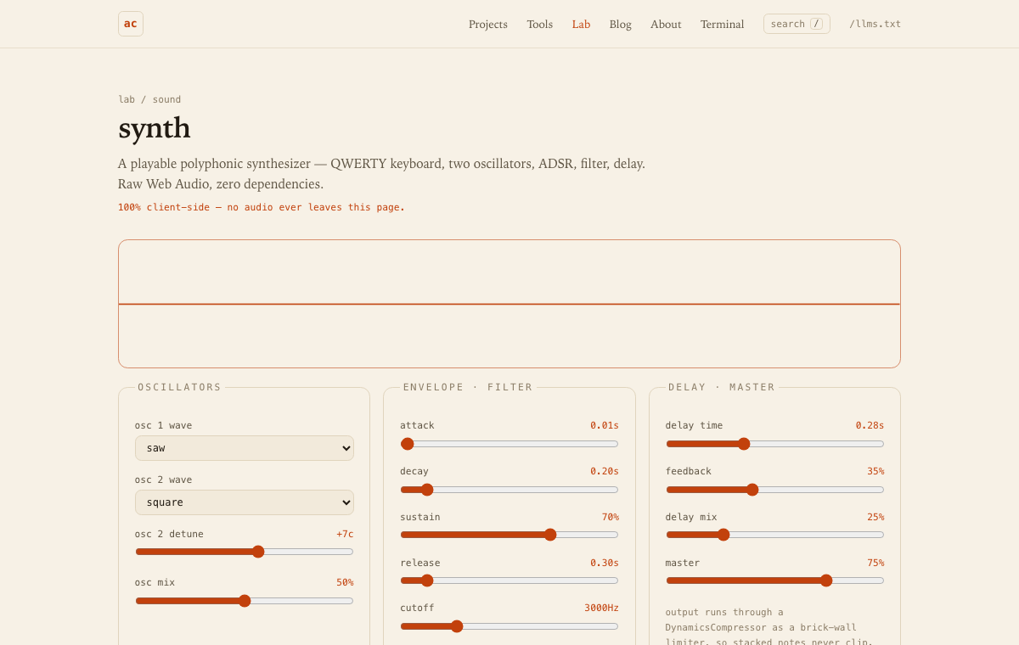Adjust the master volume slider
Screen dimensions: 1019x645
775,580
